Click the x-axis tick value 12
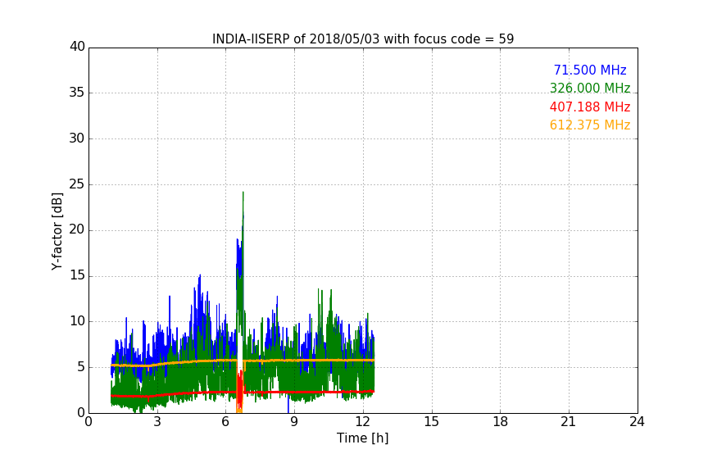The width and height of the screenshot is (708, 472). point(363,422)
